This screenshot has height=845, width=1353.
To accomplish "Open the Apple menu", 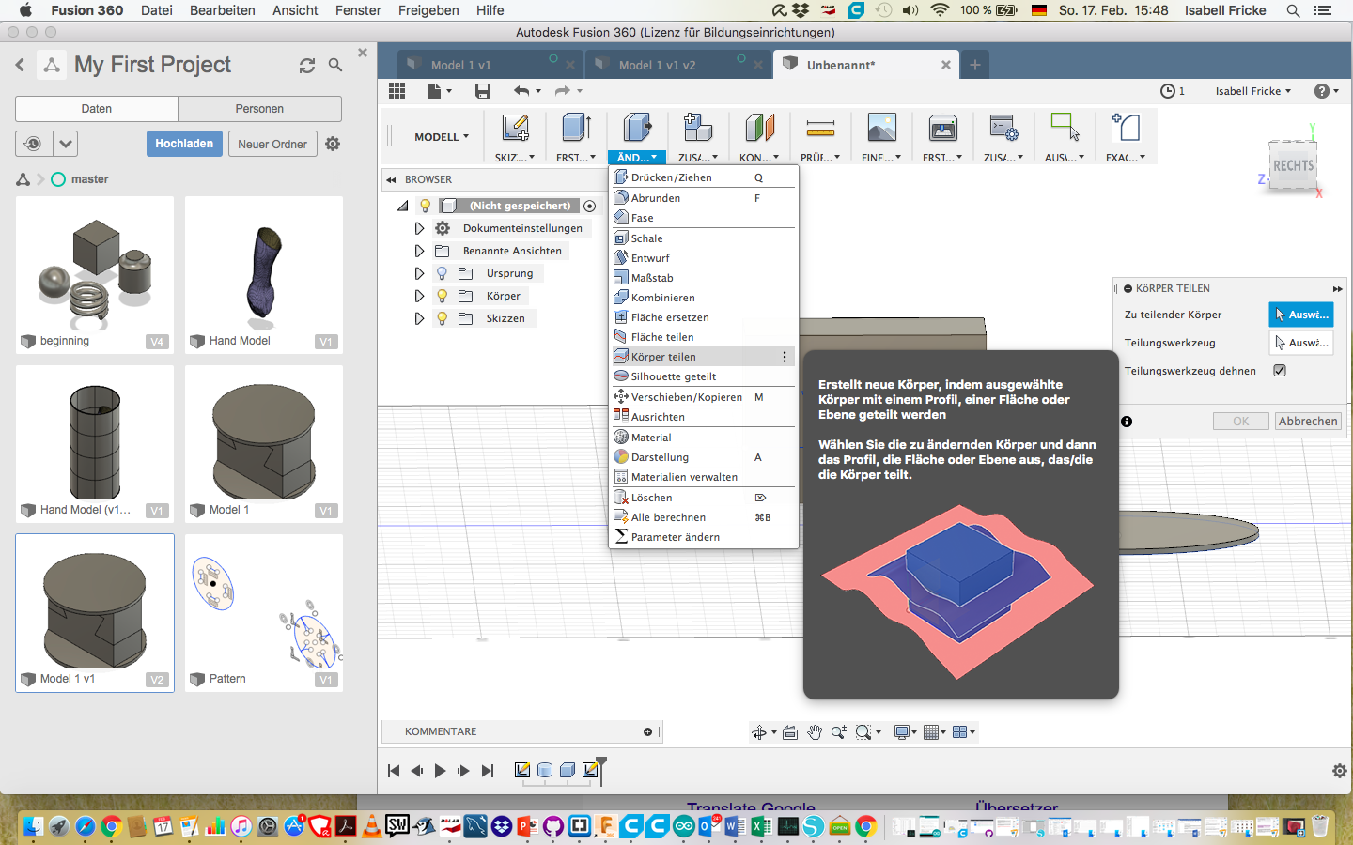I will click(x=25, y=10).
